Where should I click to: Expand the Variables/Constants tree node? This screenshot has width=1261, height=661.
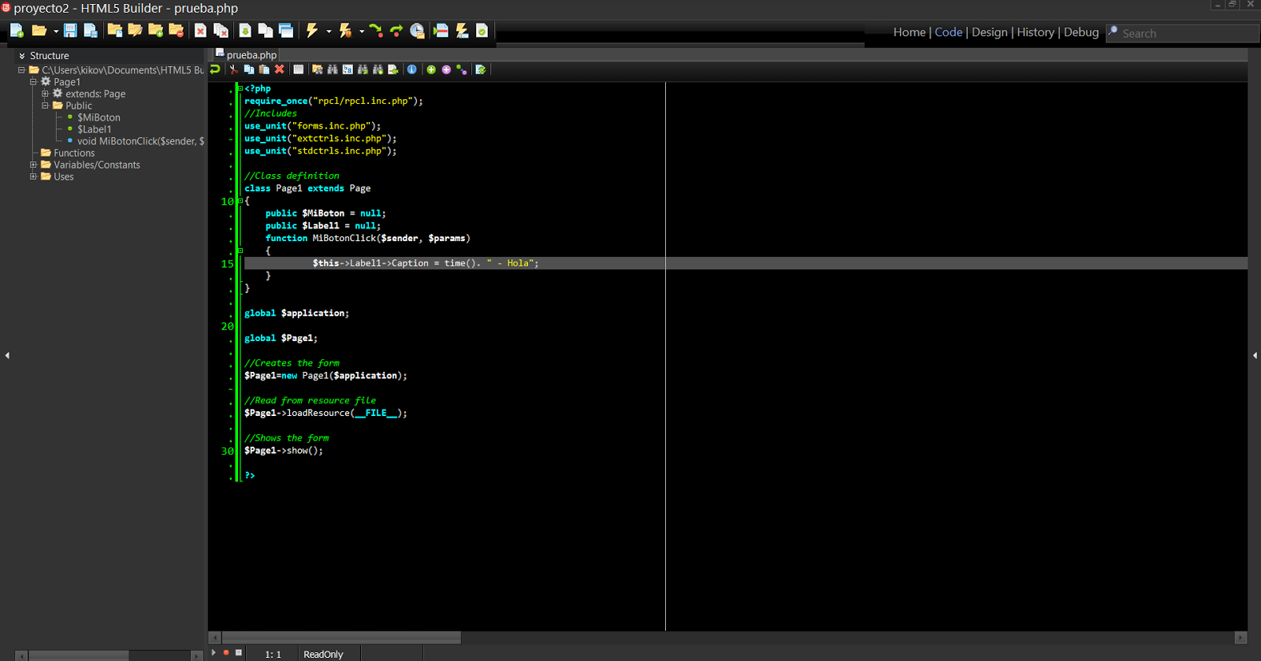click(33, 165)
